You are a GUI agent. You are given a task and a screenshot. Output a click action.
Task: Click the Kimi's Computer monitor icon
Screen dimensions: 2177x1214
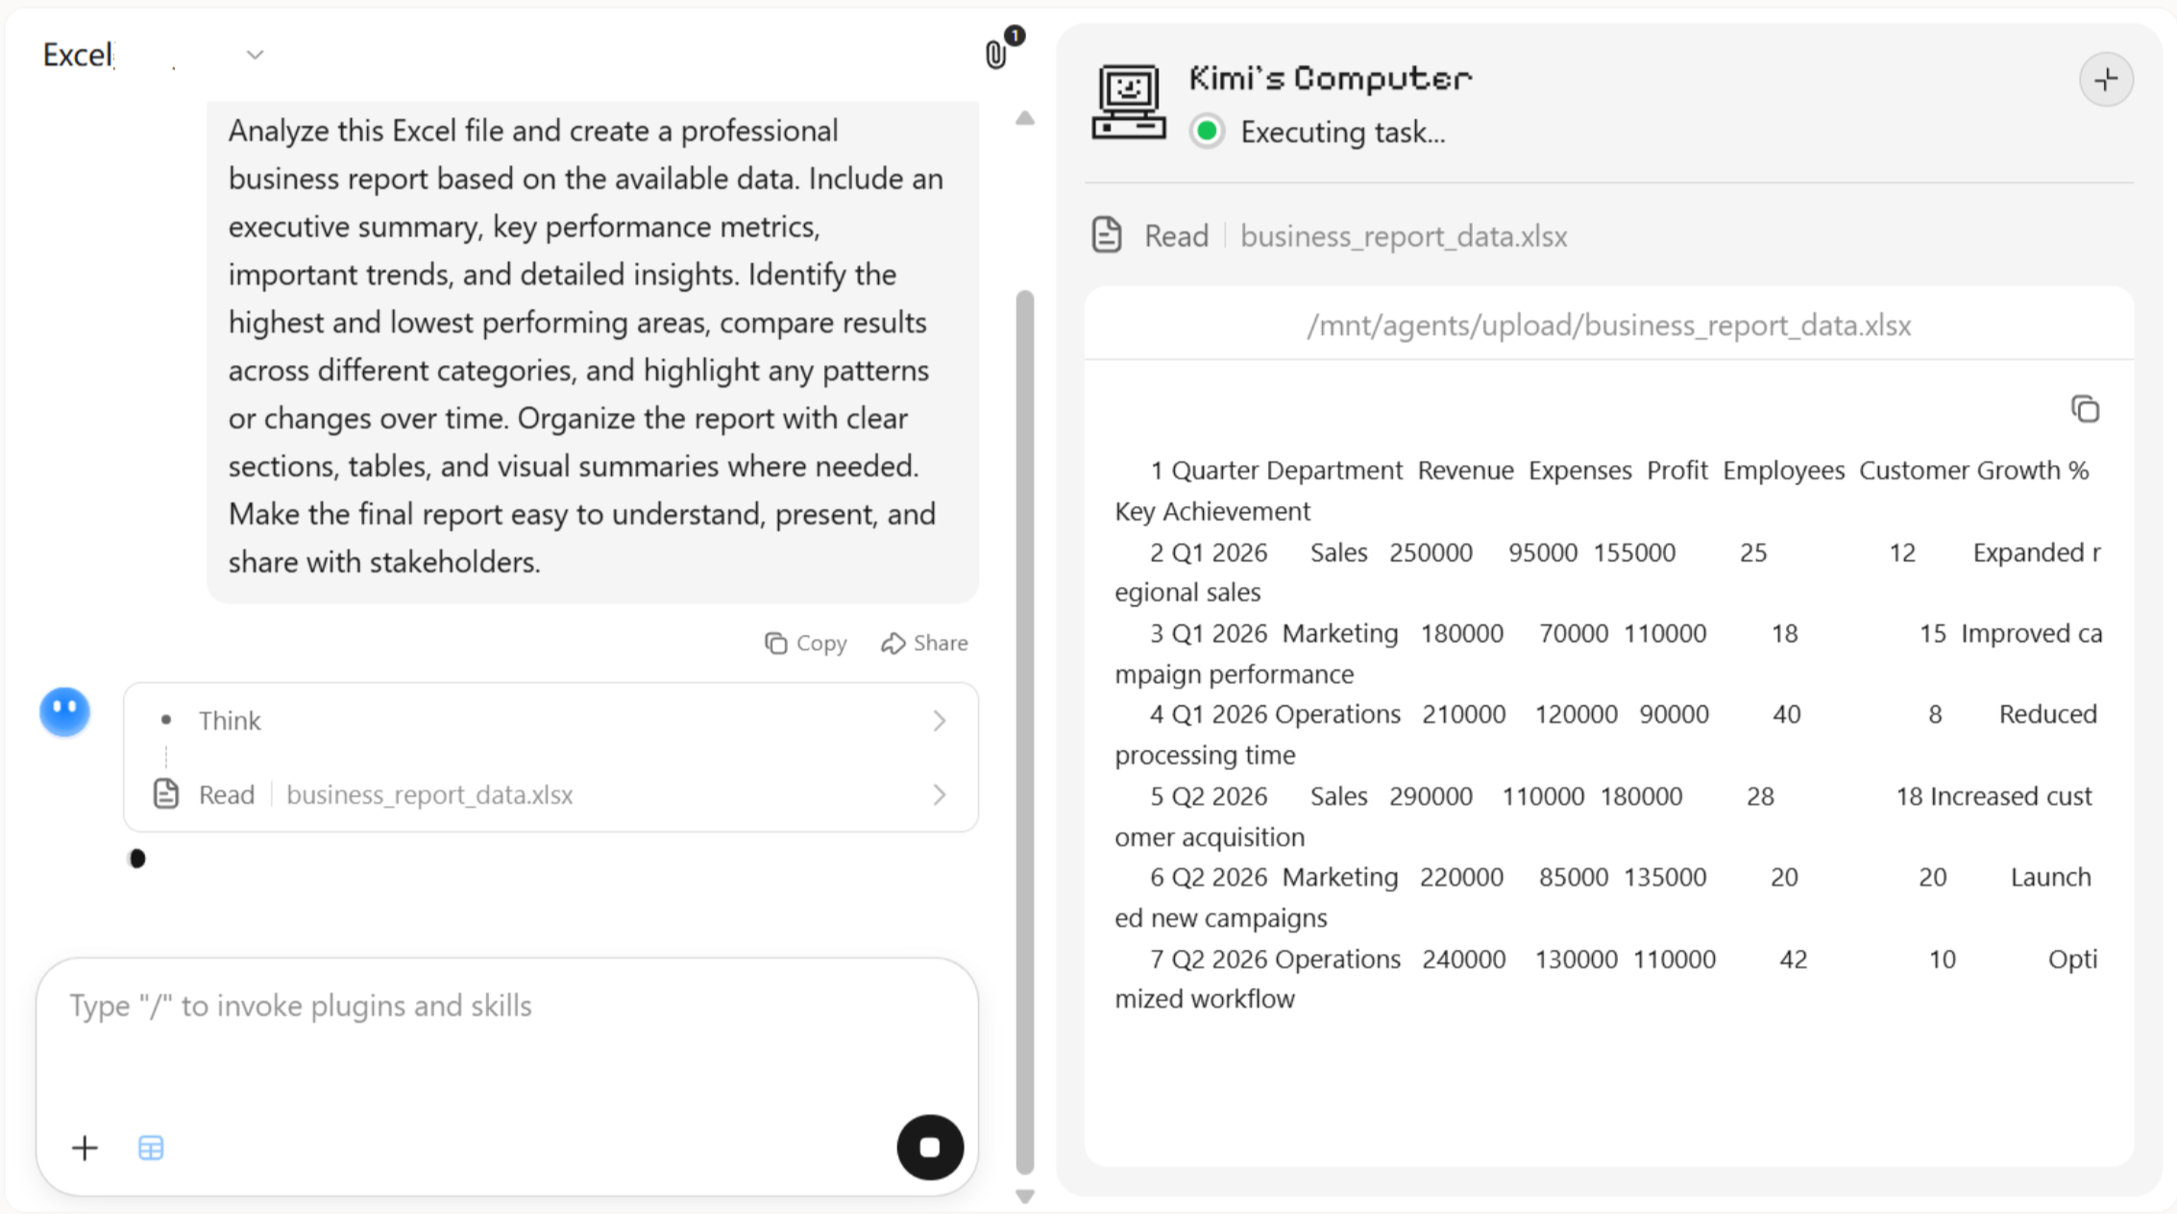point(1129,102)
